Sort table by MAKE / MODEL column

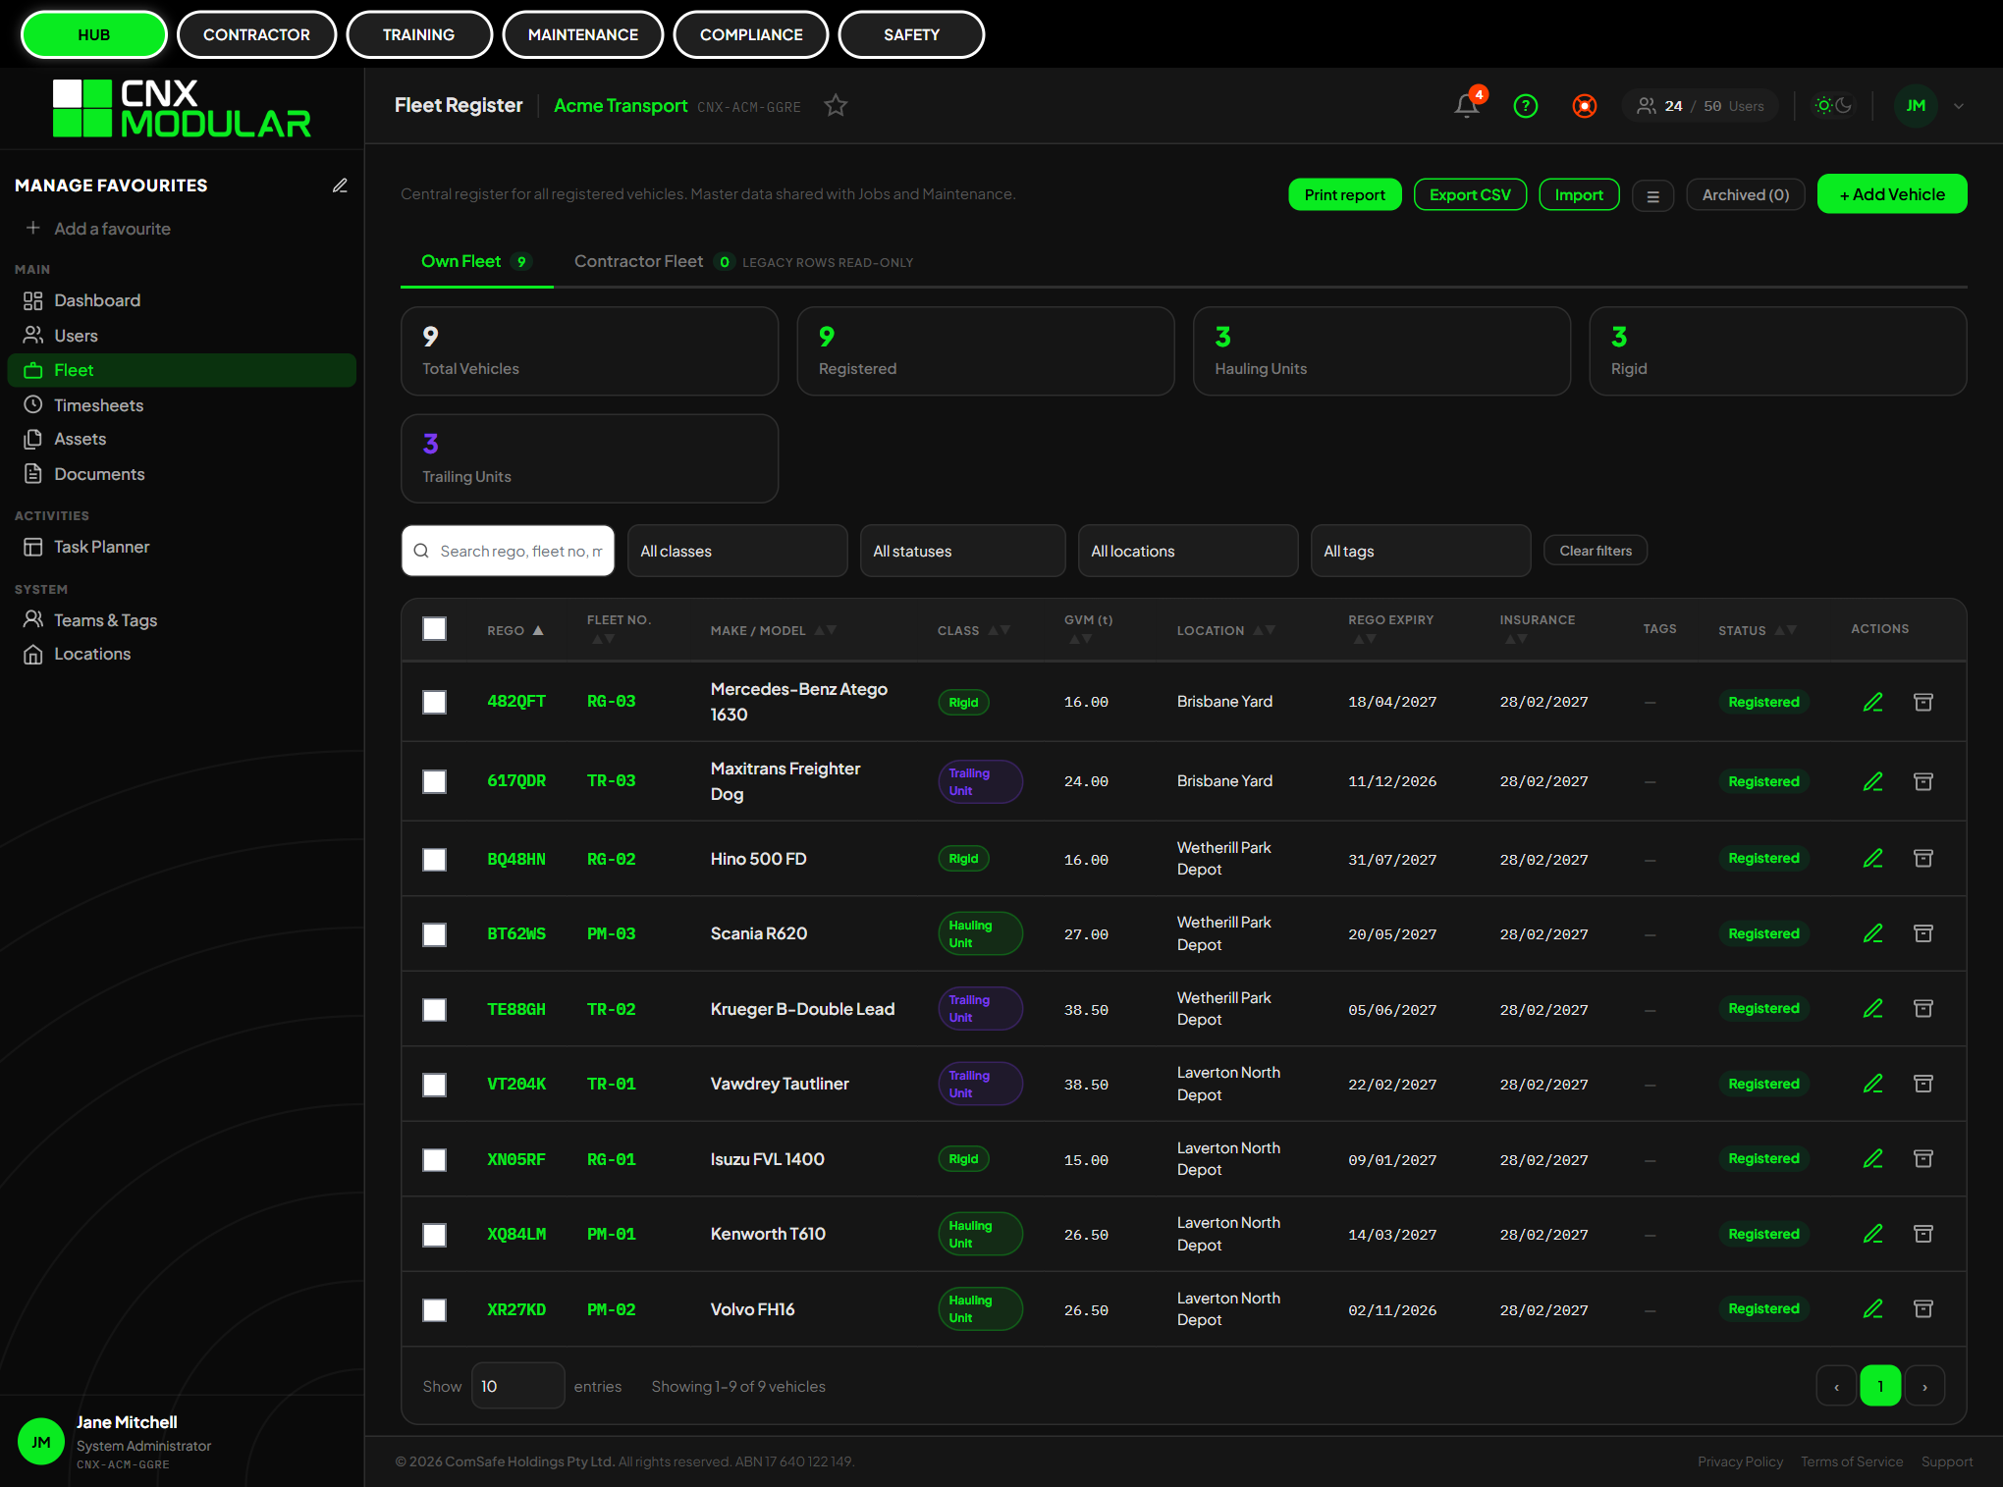(x=773, y=630)
